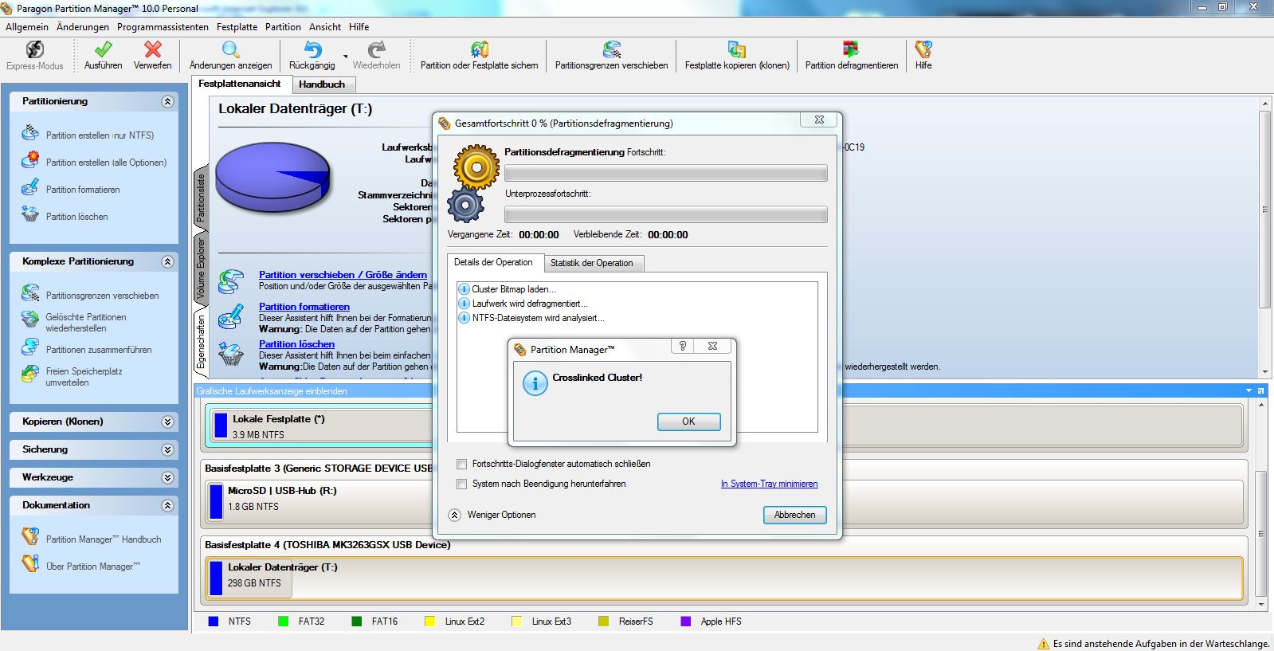Open Änderungen anzeigen magnifier icon
Image resolution: width=1274 pixels, height=651 pixels.
click(230, 49)
